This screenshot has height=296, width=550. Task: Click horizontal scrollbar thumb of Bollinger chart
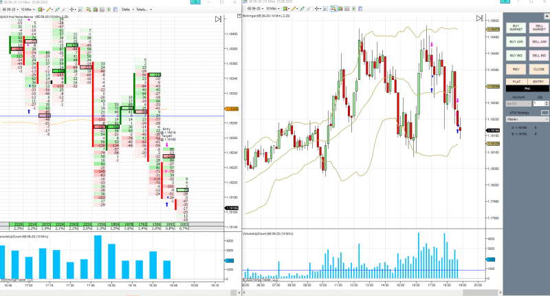[480, 292]
